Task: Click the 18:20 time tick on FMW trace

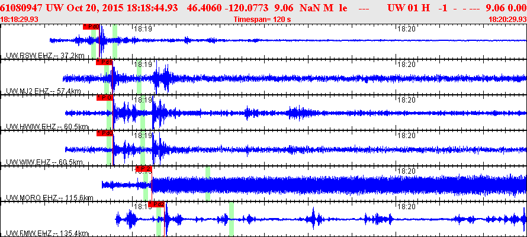Action: click(406, 206)
